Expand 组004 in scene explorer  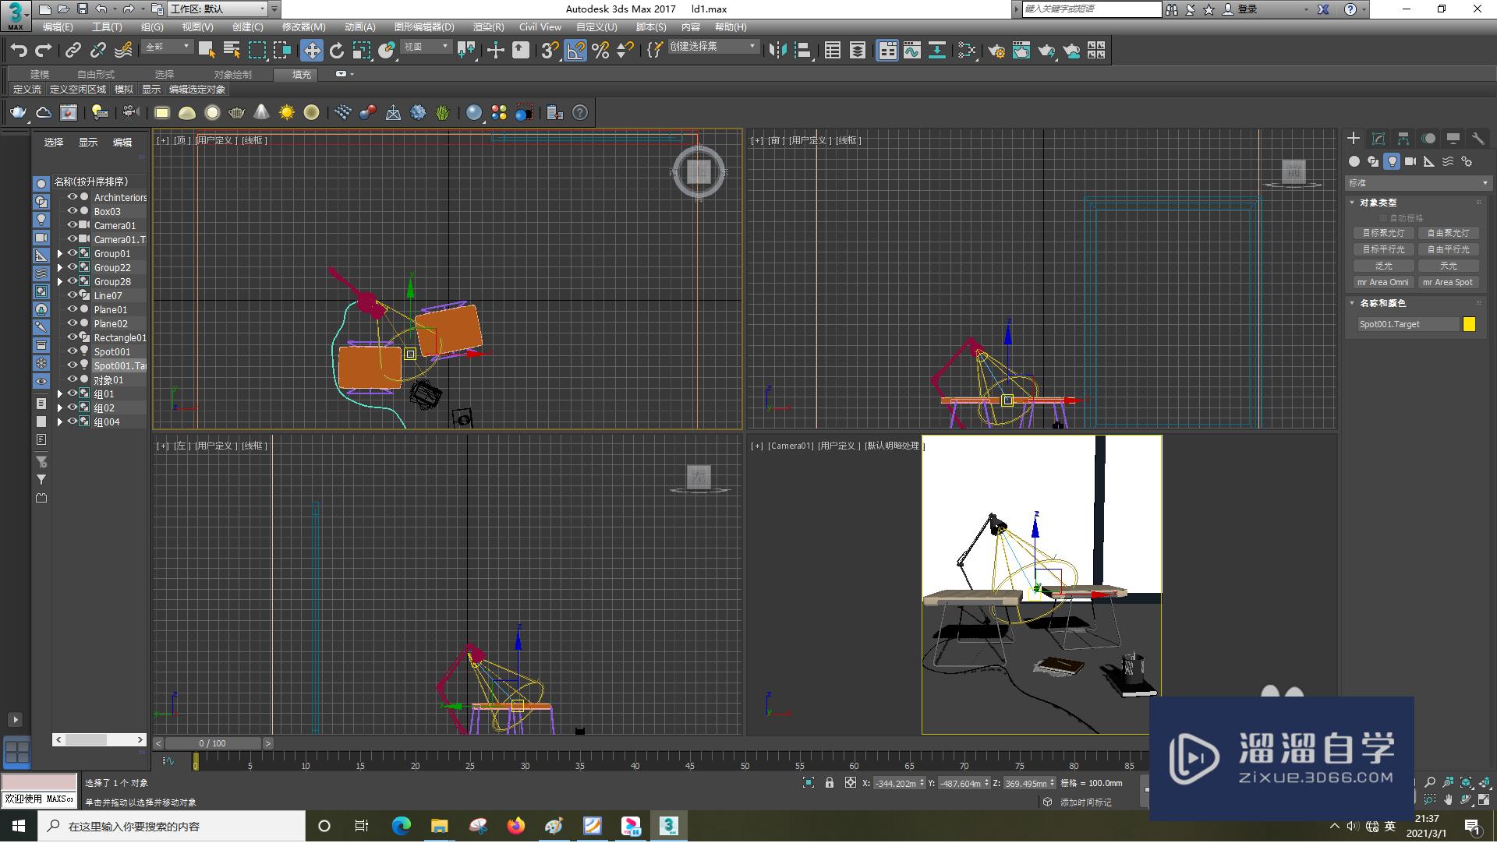[x=59, y=422]
